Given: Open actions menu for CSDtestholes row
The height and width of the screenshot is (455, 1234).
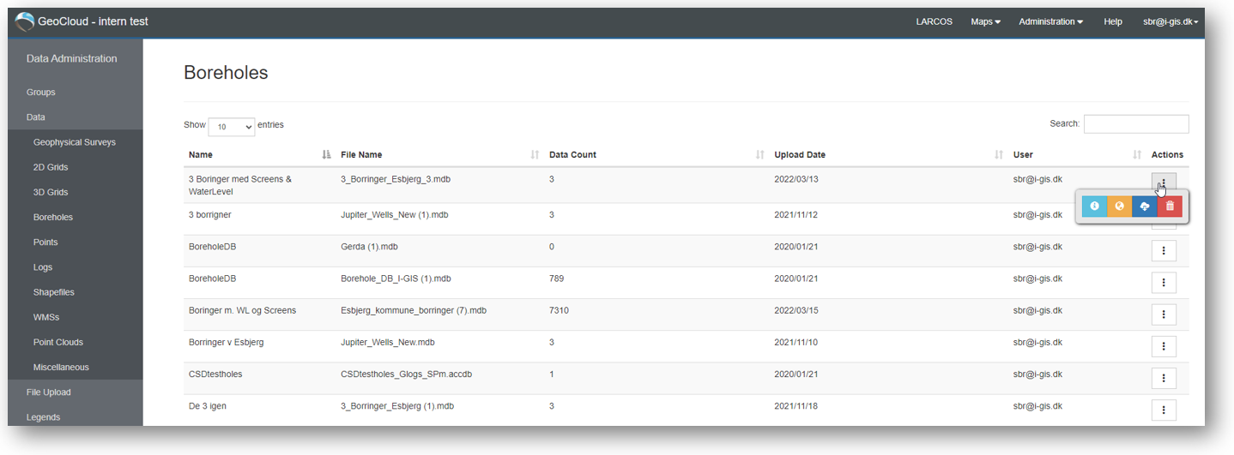Looking at the screenshot, I should 1164,378.
